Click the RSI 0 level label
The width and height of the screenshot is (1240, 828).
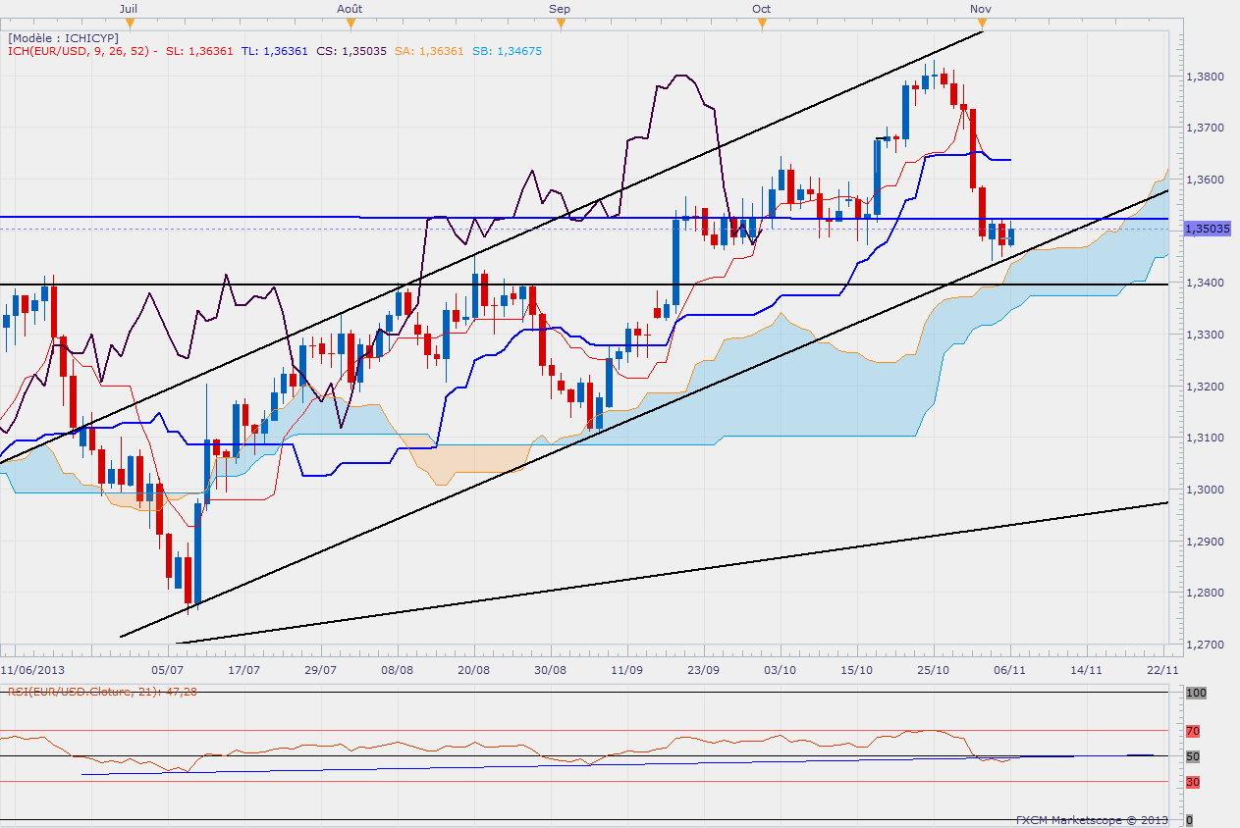1190,820
